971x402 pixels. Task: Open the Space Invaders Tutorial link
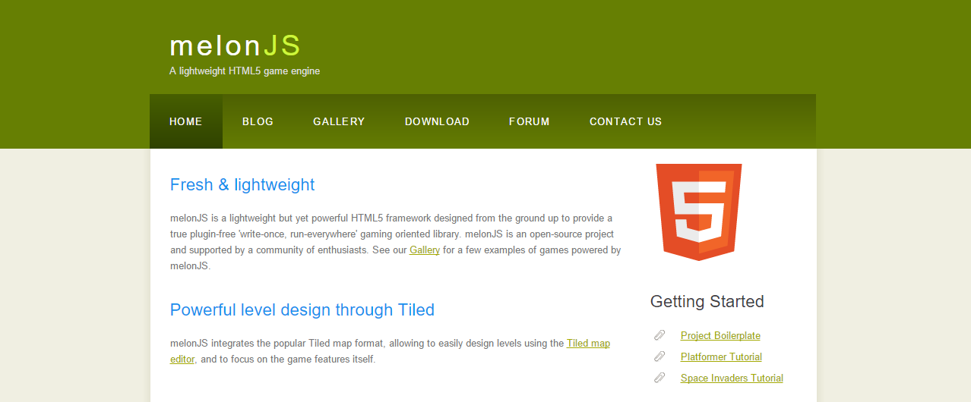pyautogui.click(x=732, y=378)
